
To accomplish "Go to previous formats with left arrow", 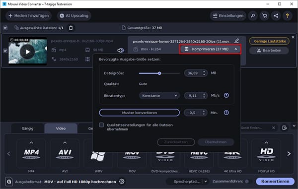I will tap(9, 153).
